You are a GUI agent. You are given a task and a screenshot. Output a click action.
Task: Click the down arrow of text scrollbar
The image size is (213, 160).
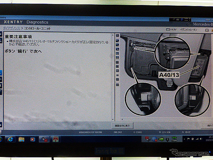pyautogui.click(x=113, y=119)
